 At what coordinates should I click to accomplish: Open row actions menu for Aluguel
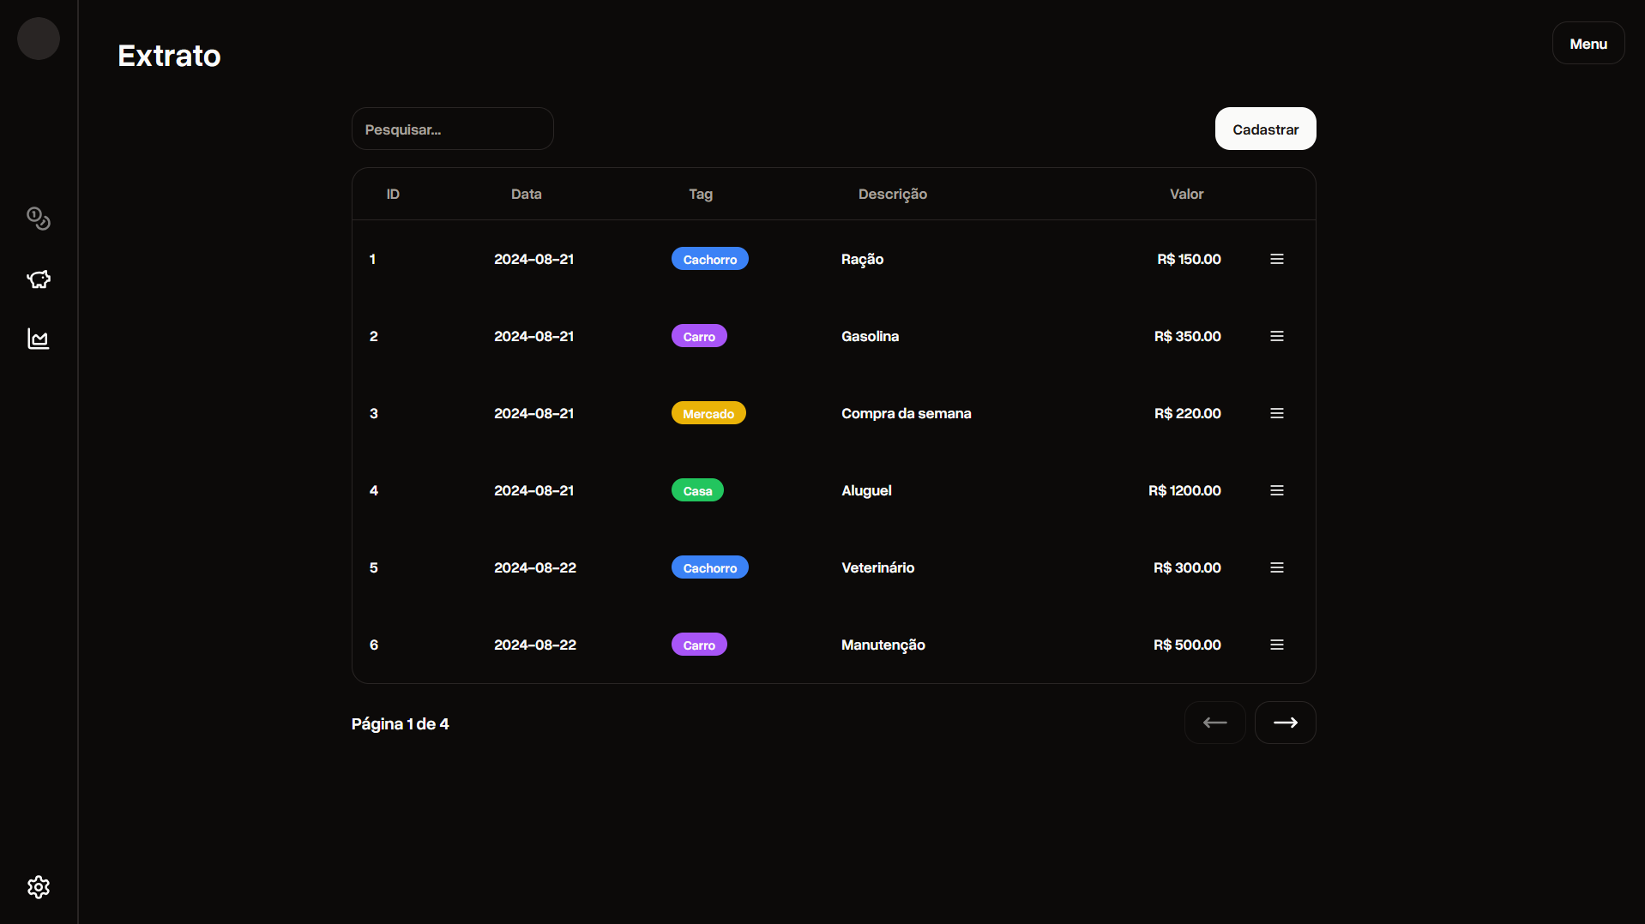click(1277, 490)
